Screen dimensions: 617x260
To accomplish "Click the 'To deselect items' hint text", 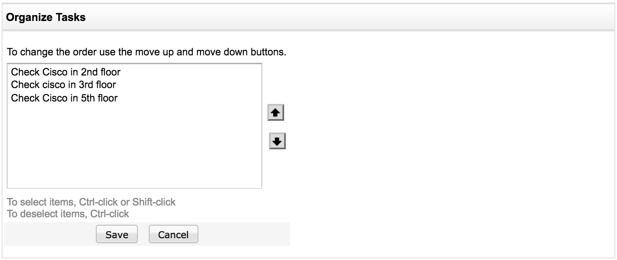I will point(68,213).
